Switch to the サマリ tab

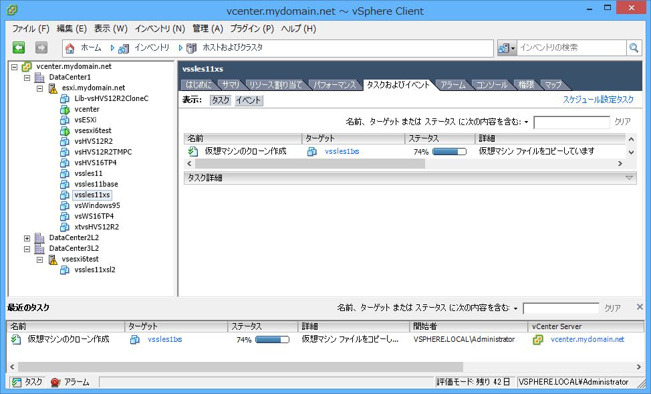(x=231, y=85)
